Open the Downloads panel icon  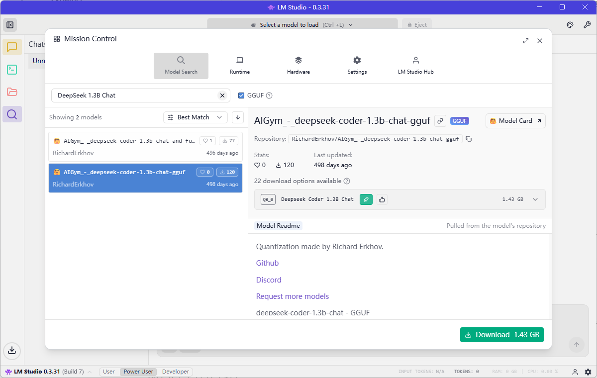pyautogui.click(x=12, y=350)
